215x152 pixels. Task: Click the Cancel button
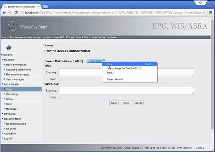[138, 103]
